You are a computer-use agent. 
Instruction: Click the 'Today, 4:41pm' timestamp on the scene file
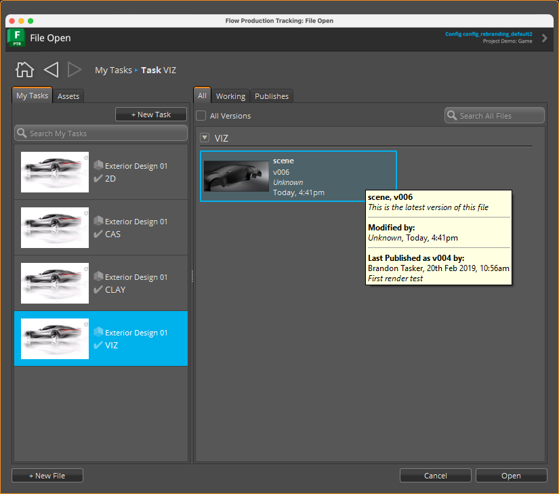point(299,192)
